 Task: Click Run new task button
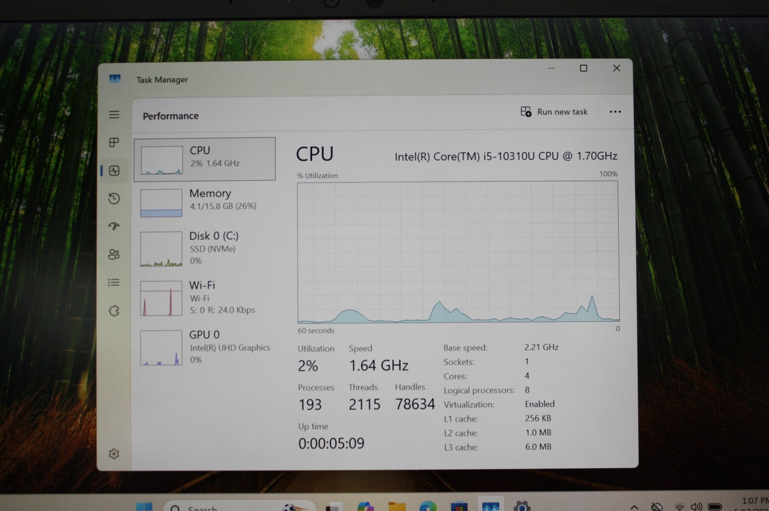554,112
